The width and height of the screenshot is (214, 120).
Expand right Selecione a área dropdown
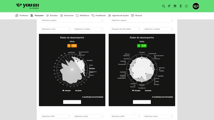tap(158, 116)
